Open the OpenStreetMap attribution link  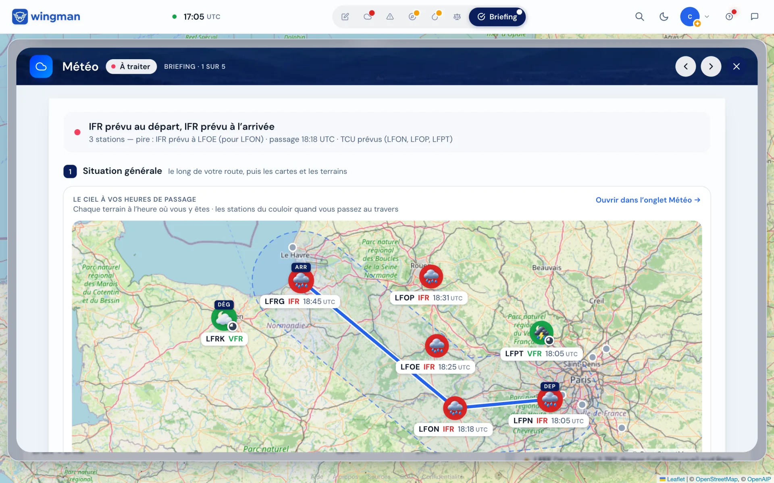point(716,479)
